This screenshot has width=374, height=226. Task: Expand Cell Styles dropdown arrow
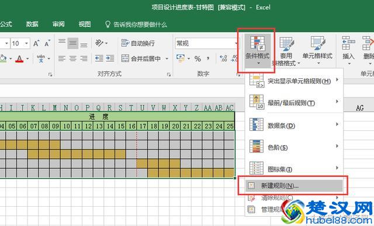318,63
